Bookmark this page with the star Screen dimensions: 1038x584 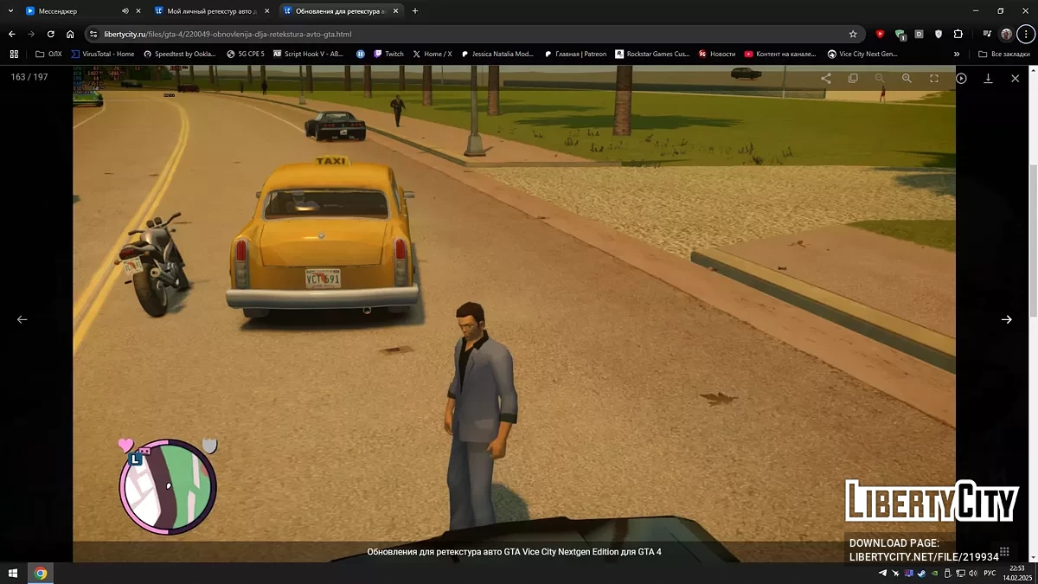pos(853,34)
